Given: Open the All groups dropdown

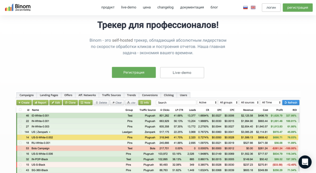Looking at the screenshot, I should pos(228,102).
